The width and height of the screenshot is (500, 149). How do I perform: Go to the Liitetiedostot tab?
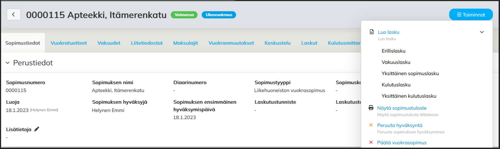point(147,43)
